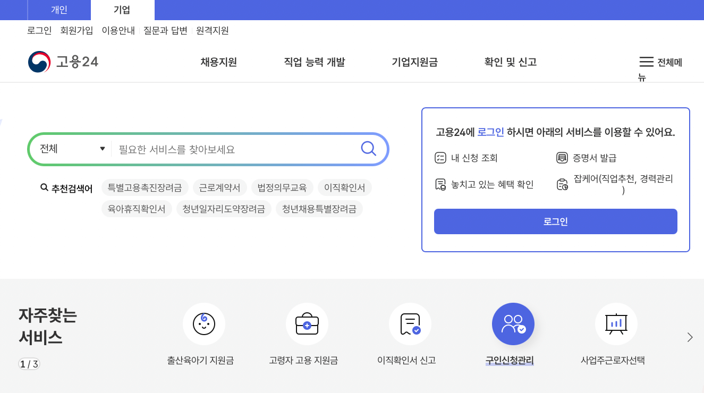The height and width of the screenshot is (393, 704).
Task: Open the 전체메뉴 hamburger menu
Action: coord(647,61)
